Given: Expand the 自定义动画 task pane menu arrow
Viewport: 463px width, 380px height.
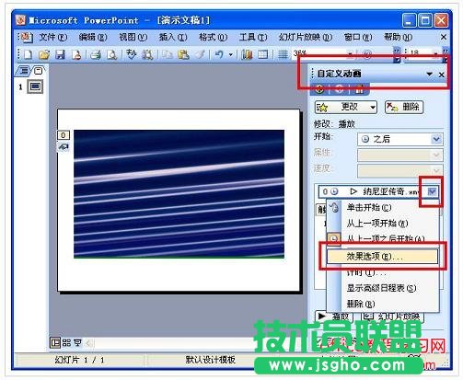Looking at the screenshot, I should [429, 74].
